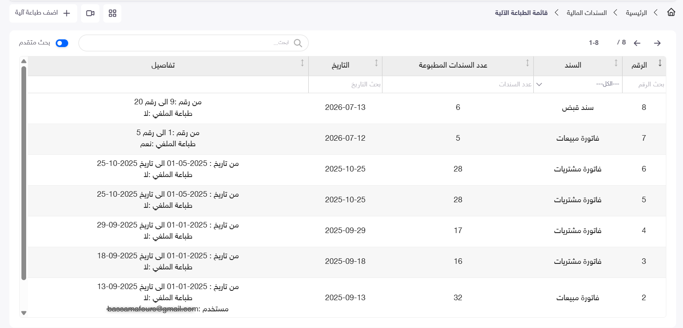Click the home icon in breadcrumb

pos(671,12)
